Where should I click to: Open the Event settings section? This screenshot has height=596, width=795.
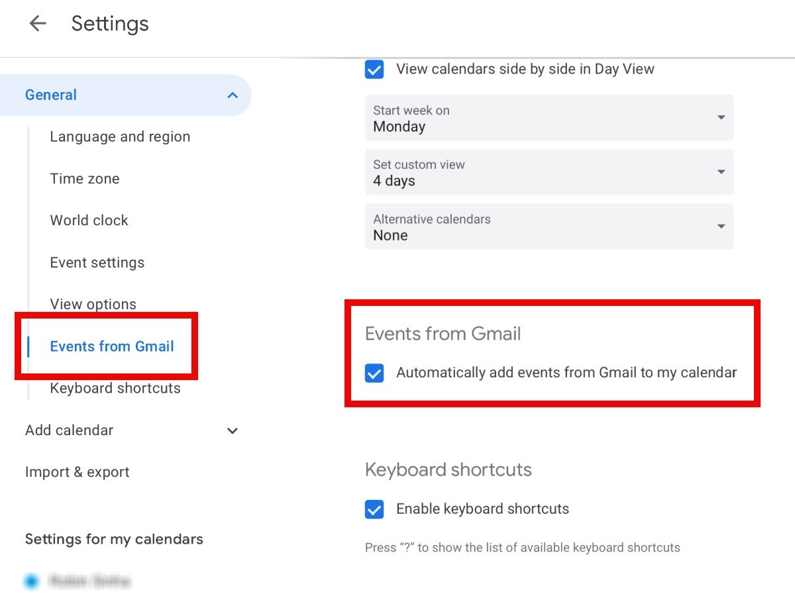[x=97, y=262]
